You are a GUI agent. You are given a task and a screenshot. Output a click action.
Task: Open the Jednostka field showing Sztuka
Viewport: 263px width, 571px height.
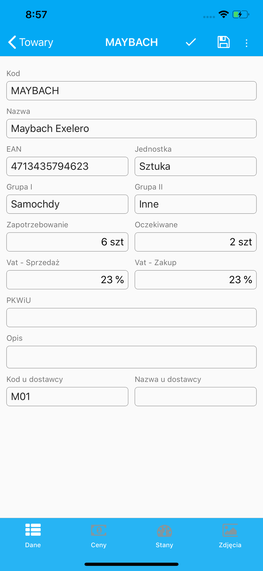(x=196, y=166)
